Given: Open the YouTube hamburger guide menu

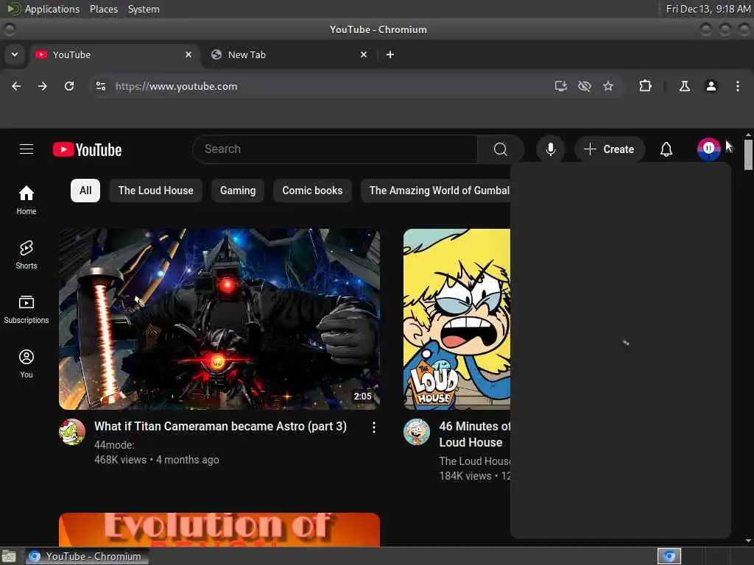Looking at the screenshot, I should (x=27, y=149).
